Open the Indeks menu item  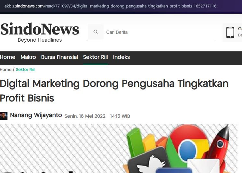[x=121, y=57]
